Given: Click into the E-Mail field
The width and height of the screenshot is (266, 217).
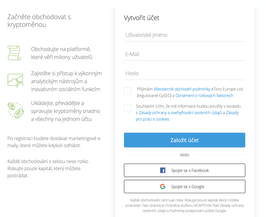Looking at the screenshot, I should [184, 54].
